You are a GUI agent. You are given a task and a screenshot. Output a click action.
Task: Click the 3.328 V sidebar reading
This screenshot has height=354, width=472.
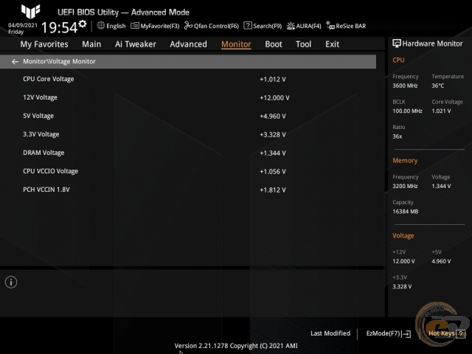402,287
